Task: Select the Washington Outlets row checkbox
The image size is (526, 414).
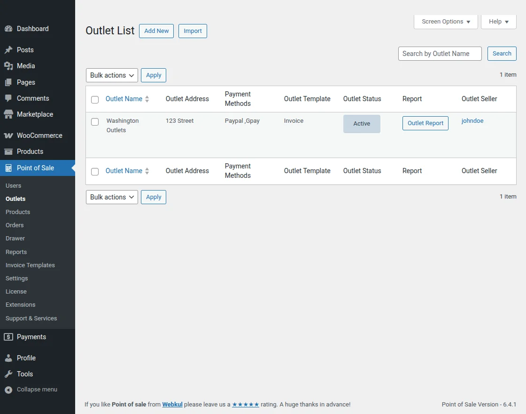Action: point(95,122)
